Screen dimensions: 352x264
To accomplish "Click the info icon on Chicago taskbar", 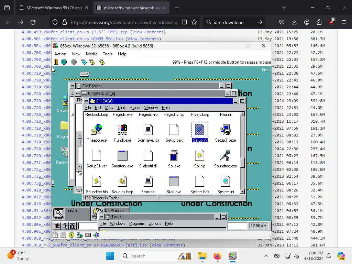I will point(72,226).
